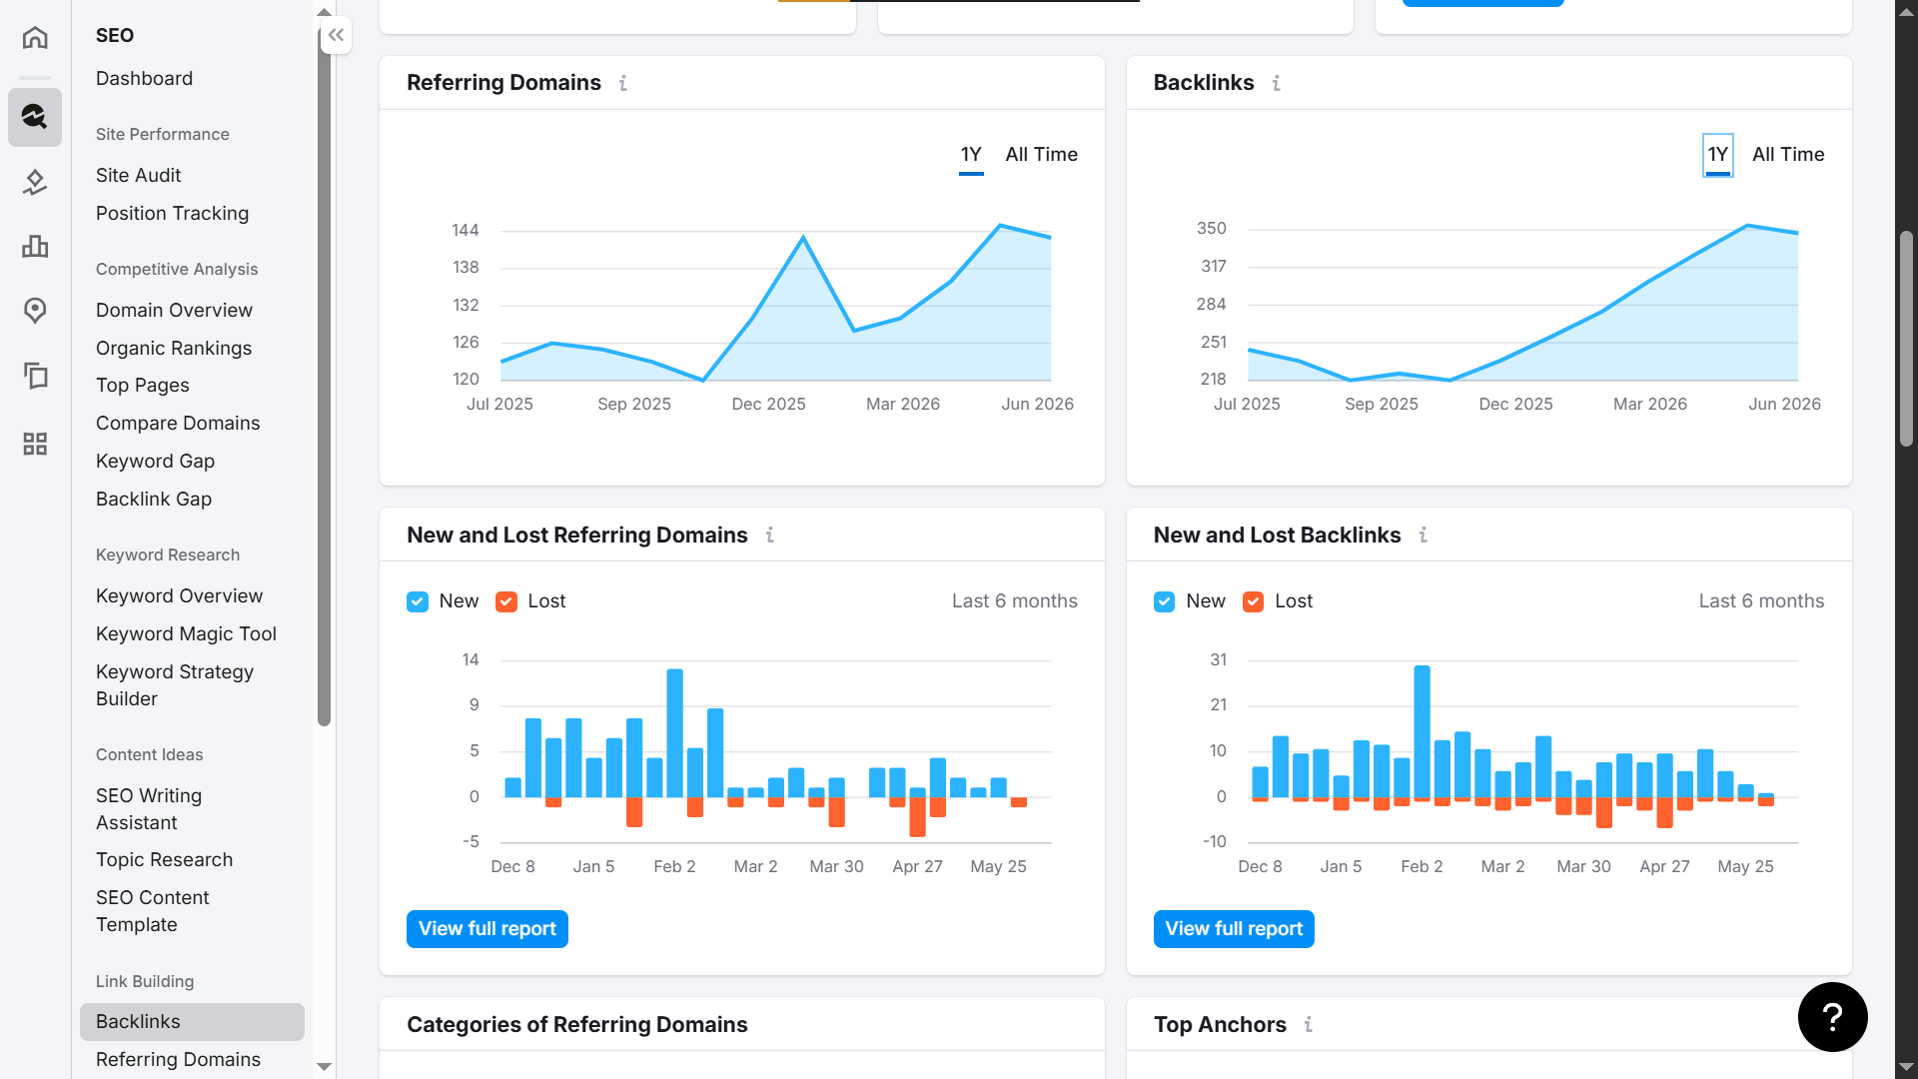
Task: Go to Domain Overview
Action: tap(174, 311)
